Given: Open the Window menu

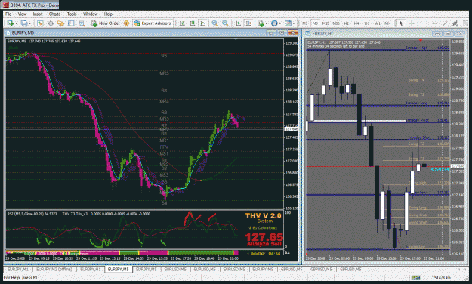Looking at the screenshot, I should pyautogui.click(x=90, y=14).
